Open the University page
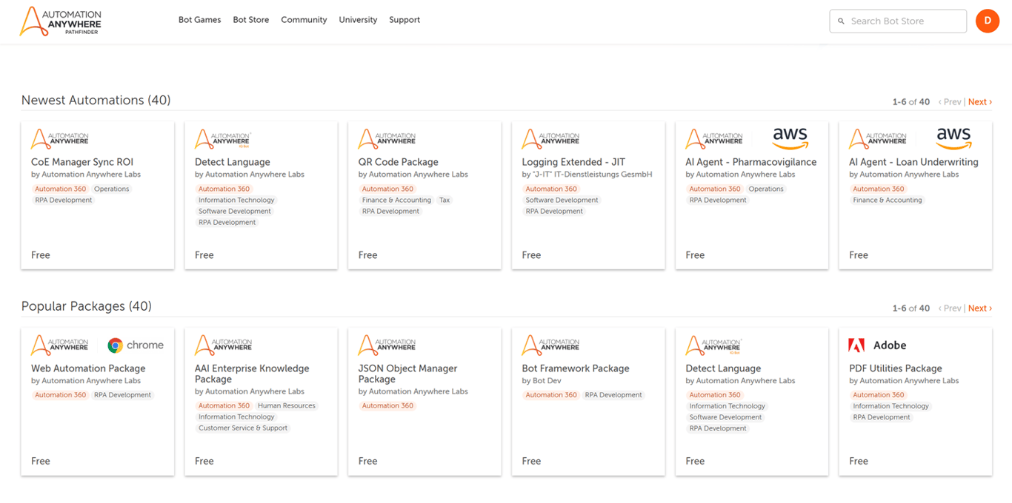Viewport: 1012px width, 503px height. click(x=358, y=20)
